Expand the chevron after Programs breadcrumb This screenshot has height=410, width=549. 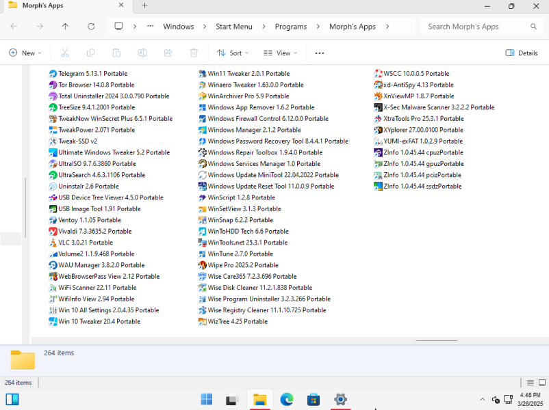318,27
